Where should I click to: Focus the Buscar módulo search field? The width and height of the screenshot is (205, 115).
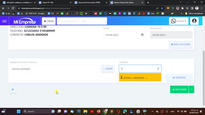[82, 21]
